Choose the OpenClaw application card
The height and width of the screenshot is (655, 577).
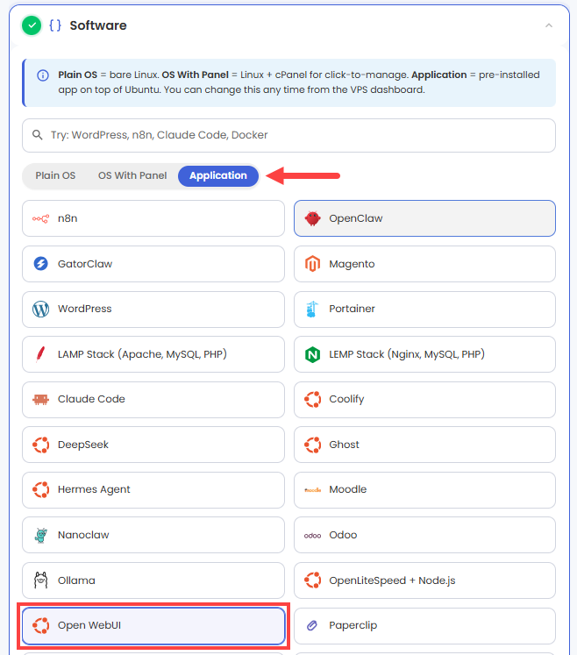[424, 218]
